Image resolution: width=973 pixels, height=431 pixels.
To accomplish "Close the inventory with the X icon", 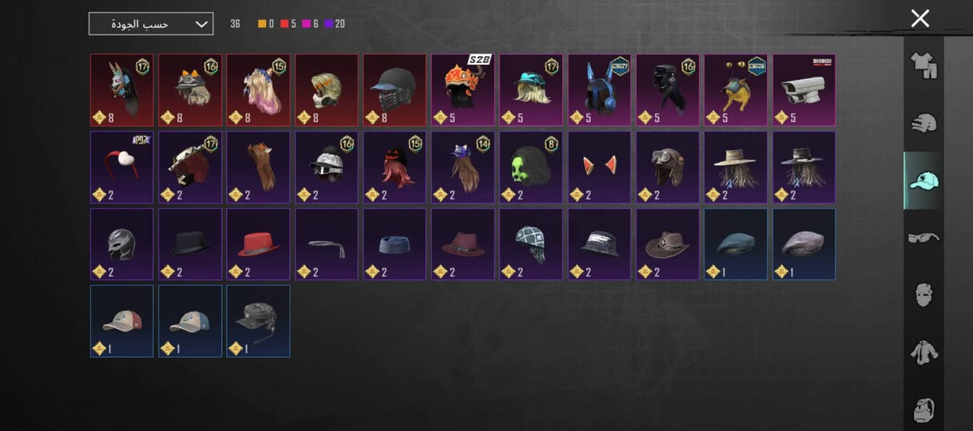I will 920,18.
